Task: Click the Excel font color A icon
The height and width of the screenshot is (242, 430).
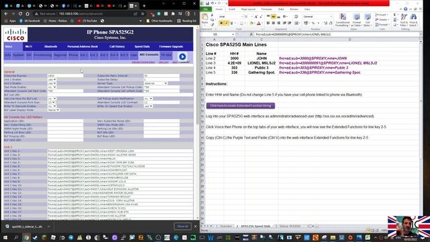Action: tap(258, 24)
